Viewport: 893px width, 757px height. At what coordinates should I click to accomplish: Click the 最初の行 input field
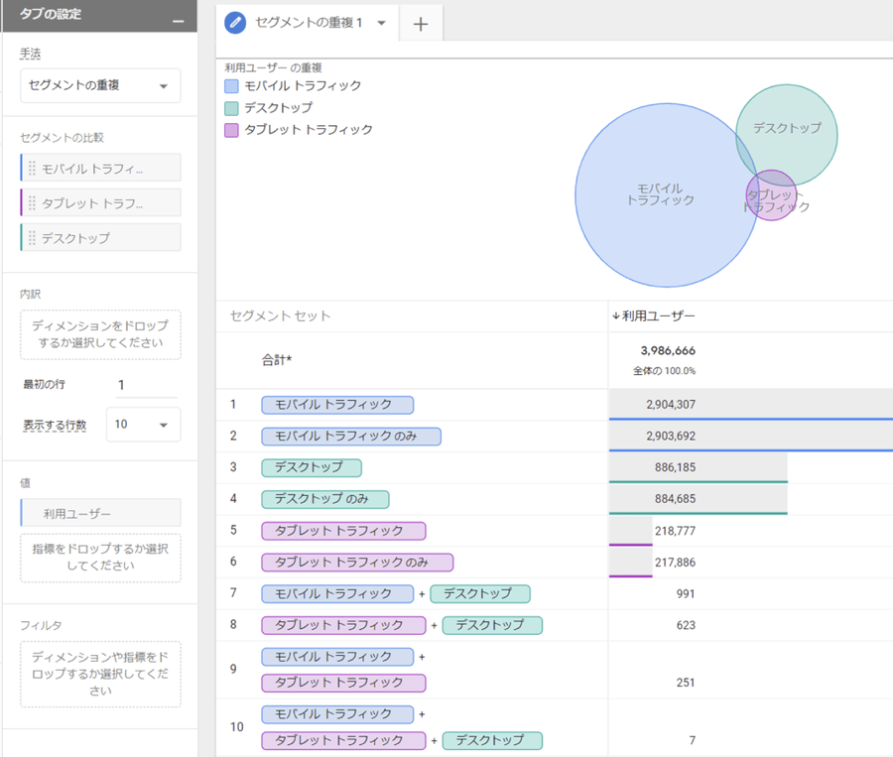pos(144,385)
